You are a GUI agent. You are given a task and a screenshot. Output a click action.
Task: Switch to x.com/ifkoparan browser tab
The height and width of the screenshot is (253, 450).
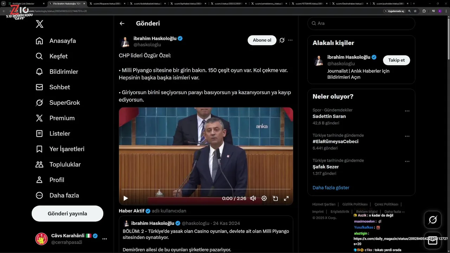[x=107, y=4]
